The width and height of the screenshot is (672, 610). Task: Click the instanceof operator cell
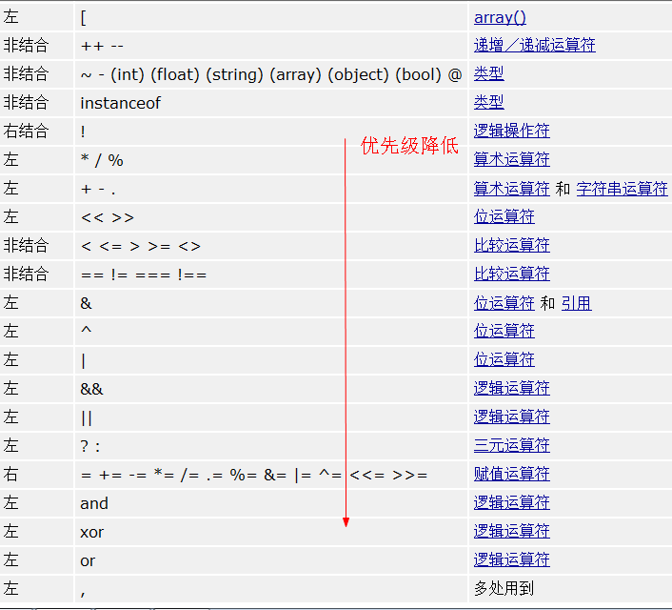pos(271,103)
